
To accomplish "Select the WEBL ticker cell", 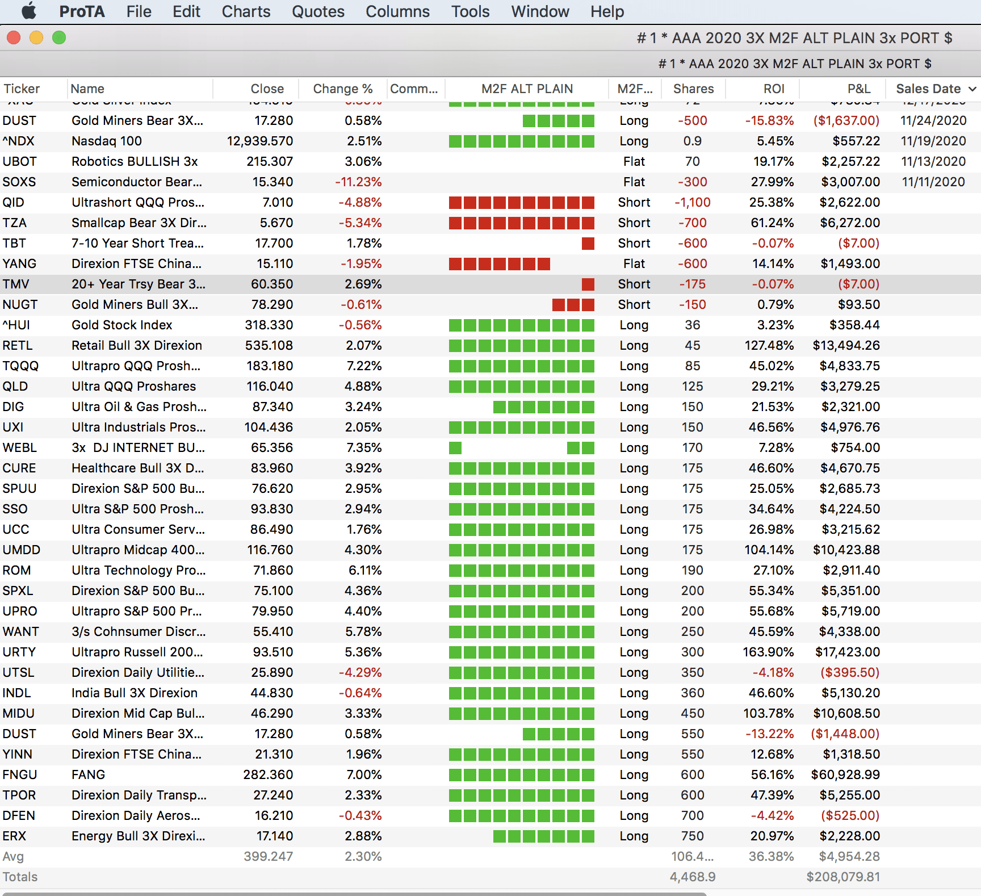I will pyautogui.click(x=19, y=447).
